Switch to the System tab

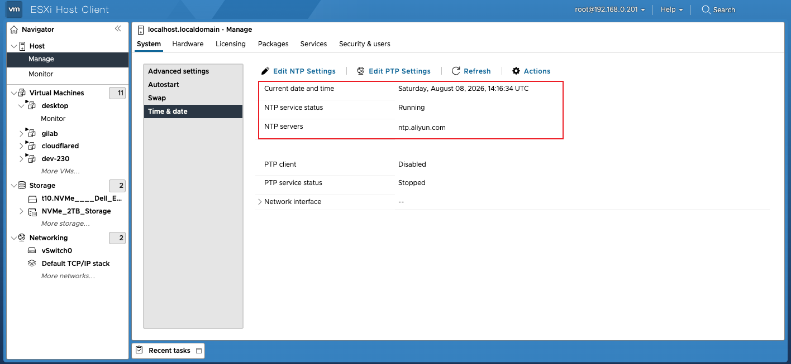[x=149, y=44]
